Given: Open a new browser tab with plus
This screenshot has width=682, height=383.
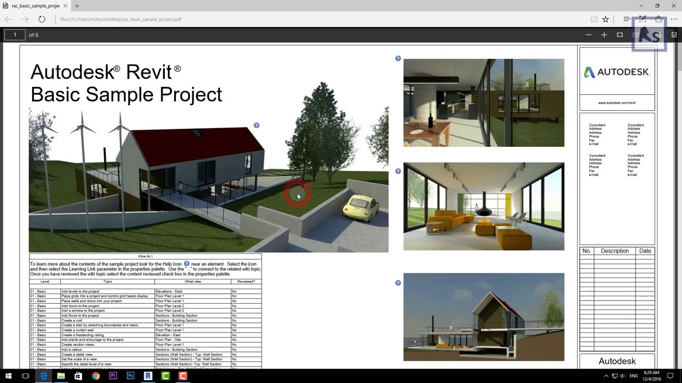Looking at the screenshot, I should (x=77, y=6).
